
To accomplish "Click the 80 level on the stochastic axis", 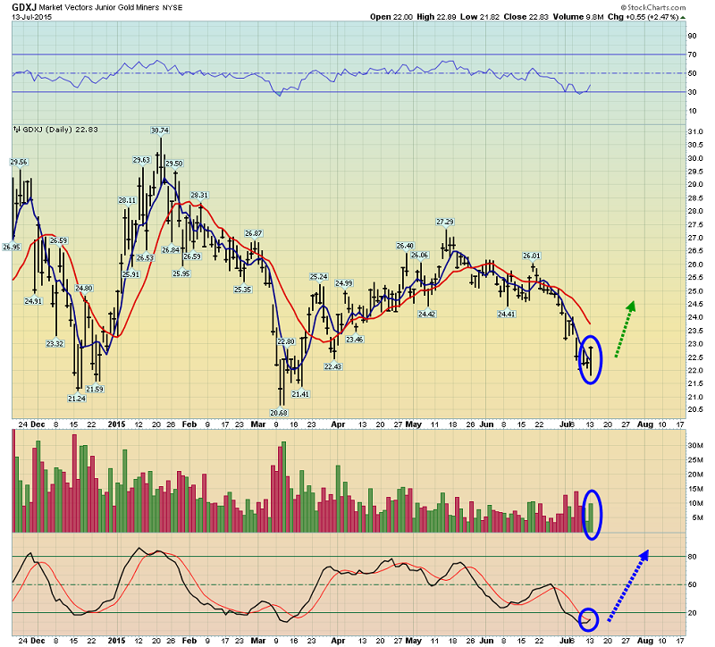I will (x=692, y=557).
